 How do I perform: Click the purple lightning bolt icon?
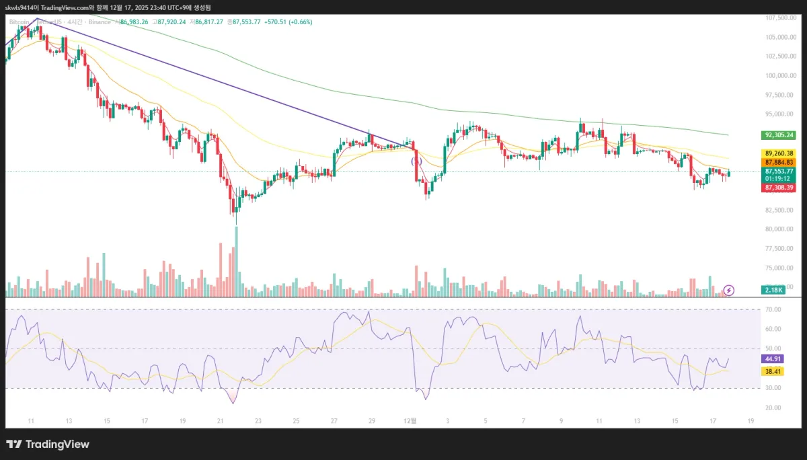click(729, 290)
